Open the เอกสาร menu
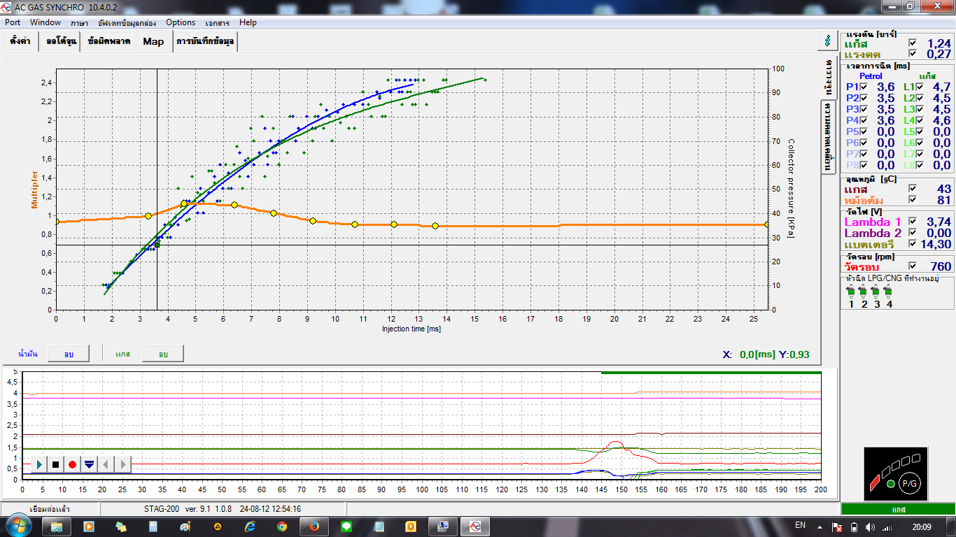This screenshot has width=956, height=537. tap(218, 22)
